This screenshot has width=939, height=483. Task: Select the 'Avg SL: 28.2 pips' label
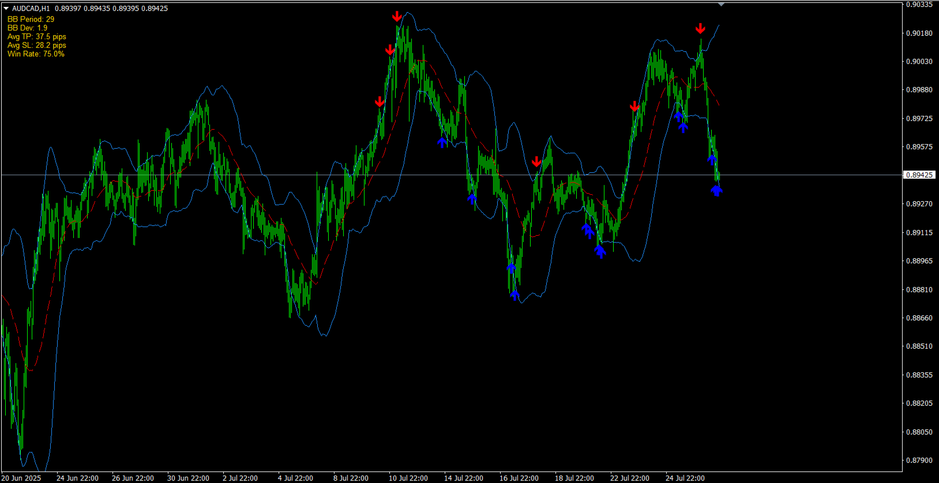coord(36,45)
